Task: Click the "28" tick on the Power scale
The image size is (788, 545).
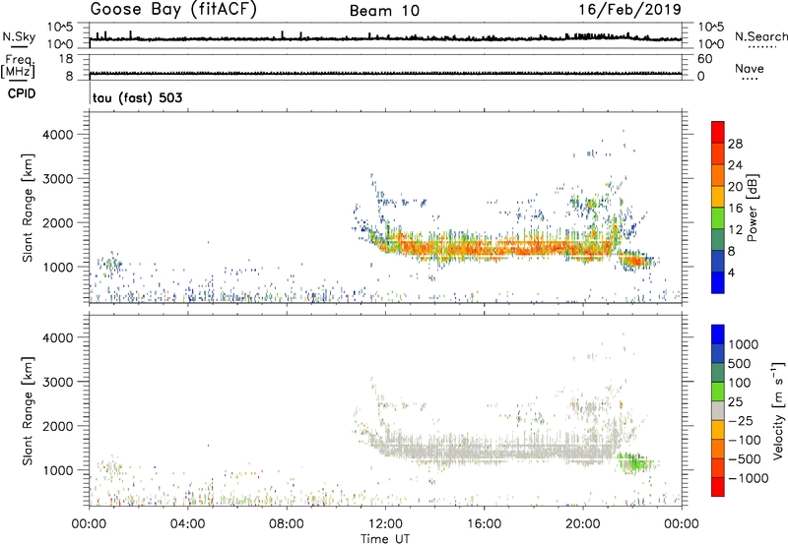Action: click(x=735, y=144)
